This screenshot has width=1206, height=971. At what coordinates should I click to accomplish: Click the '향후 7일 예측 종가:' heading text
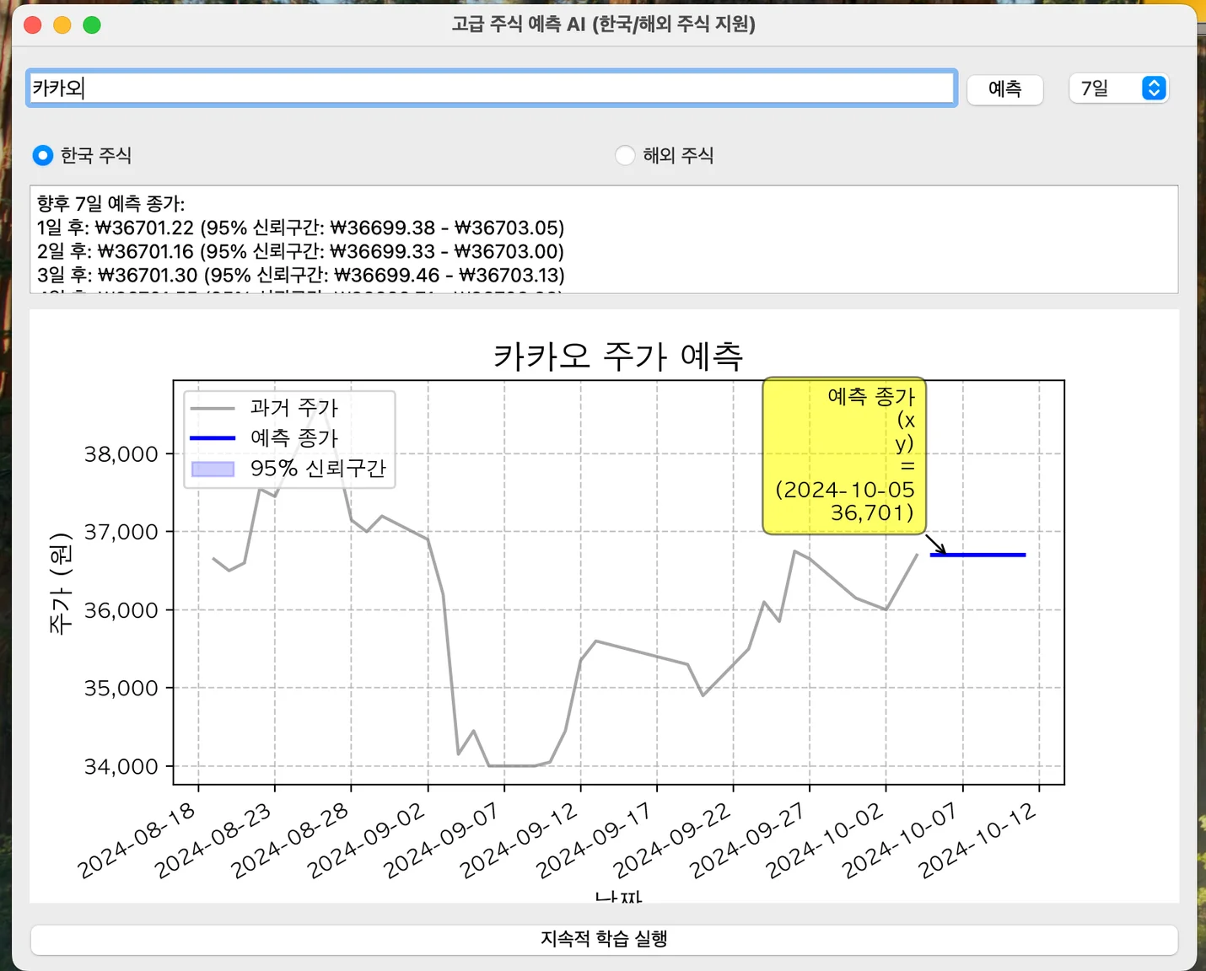pos(110,203)
